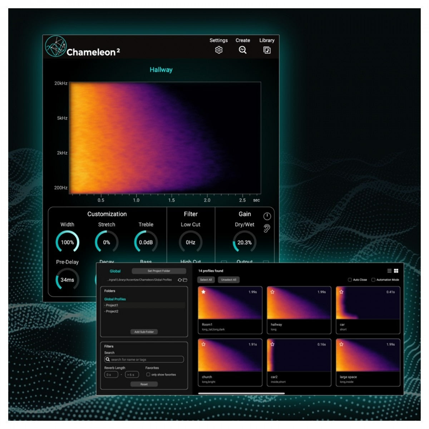Screen dimensions: 429x429
Task: Click the Unselect All button
Action: [x=229, y=280]
